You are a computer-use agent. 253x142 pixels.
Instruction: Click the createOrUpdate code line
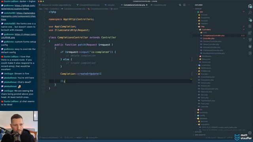tap(81, 74)
